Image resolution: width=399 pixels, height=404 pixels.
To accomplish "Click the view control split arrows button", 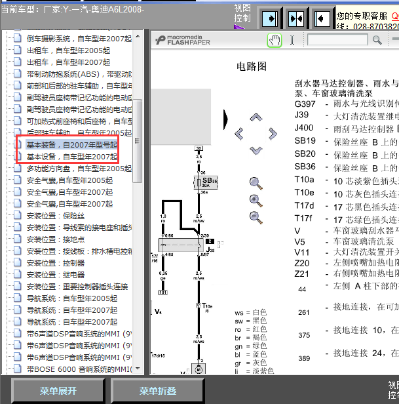I will click(x=296, y=18).
